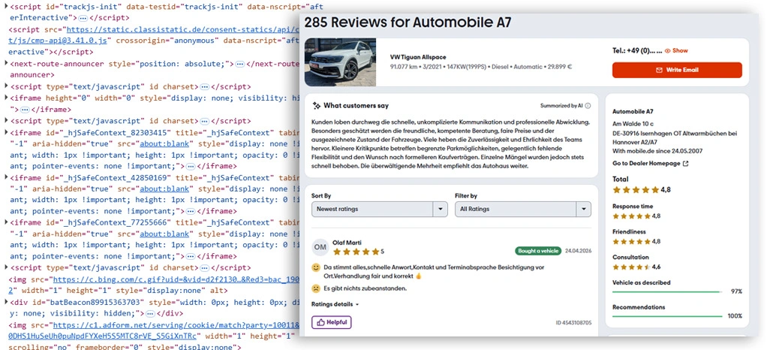The image size is (770, 350).
Task: Click the OM avatar of Olaf Marti
Action: click(320, 247)
